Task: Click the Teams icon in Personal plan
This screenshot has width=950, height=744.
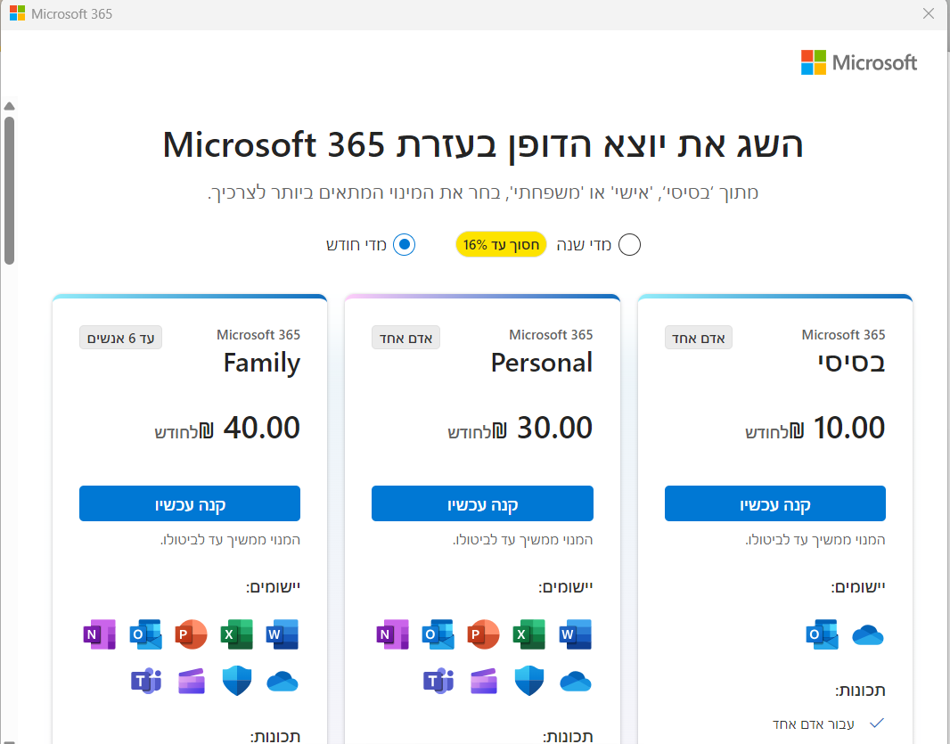Action: tap(438, 682)
